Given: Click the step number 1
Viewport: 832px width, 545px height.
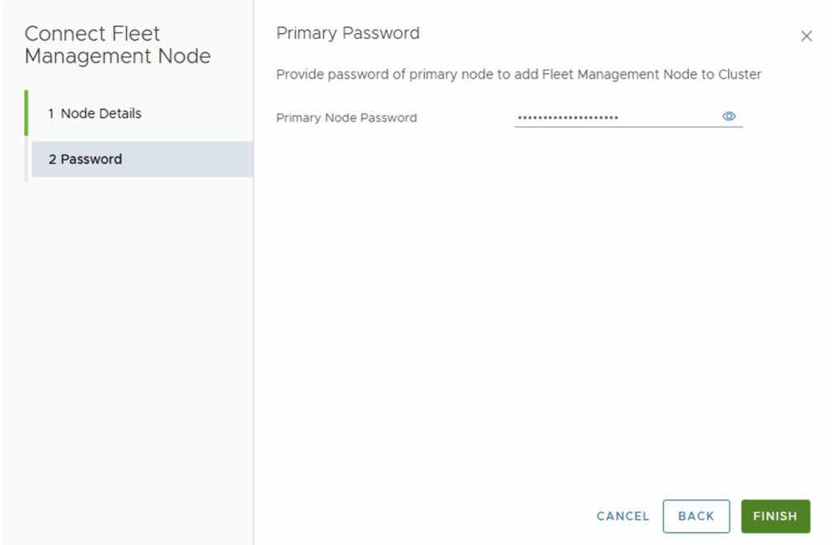Looking at the screenshot, I should point(51,114).
